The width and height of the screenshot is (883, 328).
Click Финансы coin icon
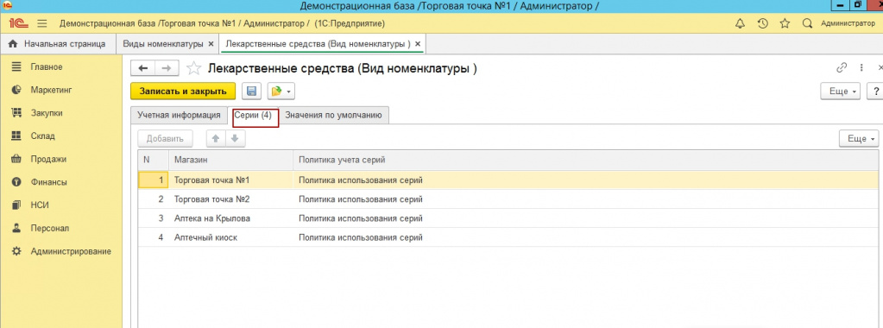pyautogui.click(x=16, y=182)
